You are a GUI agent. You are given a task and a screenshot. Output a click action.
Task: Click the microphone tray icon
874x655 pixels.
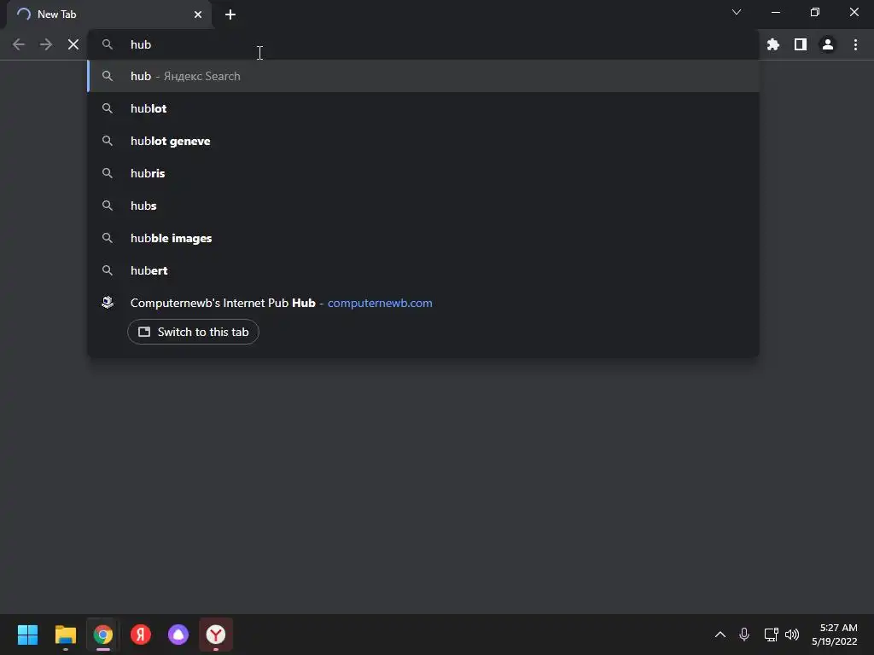pos(744,635)
